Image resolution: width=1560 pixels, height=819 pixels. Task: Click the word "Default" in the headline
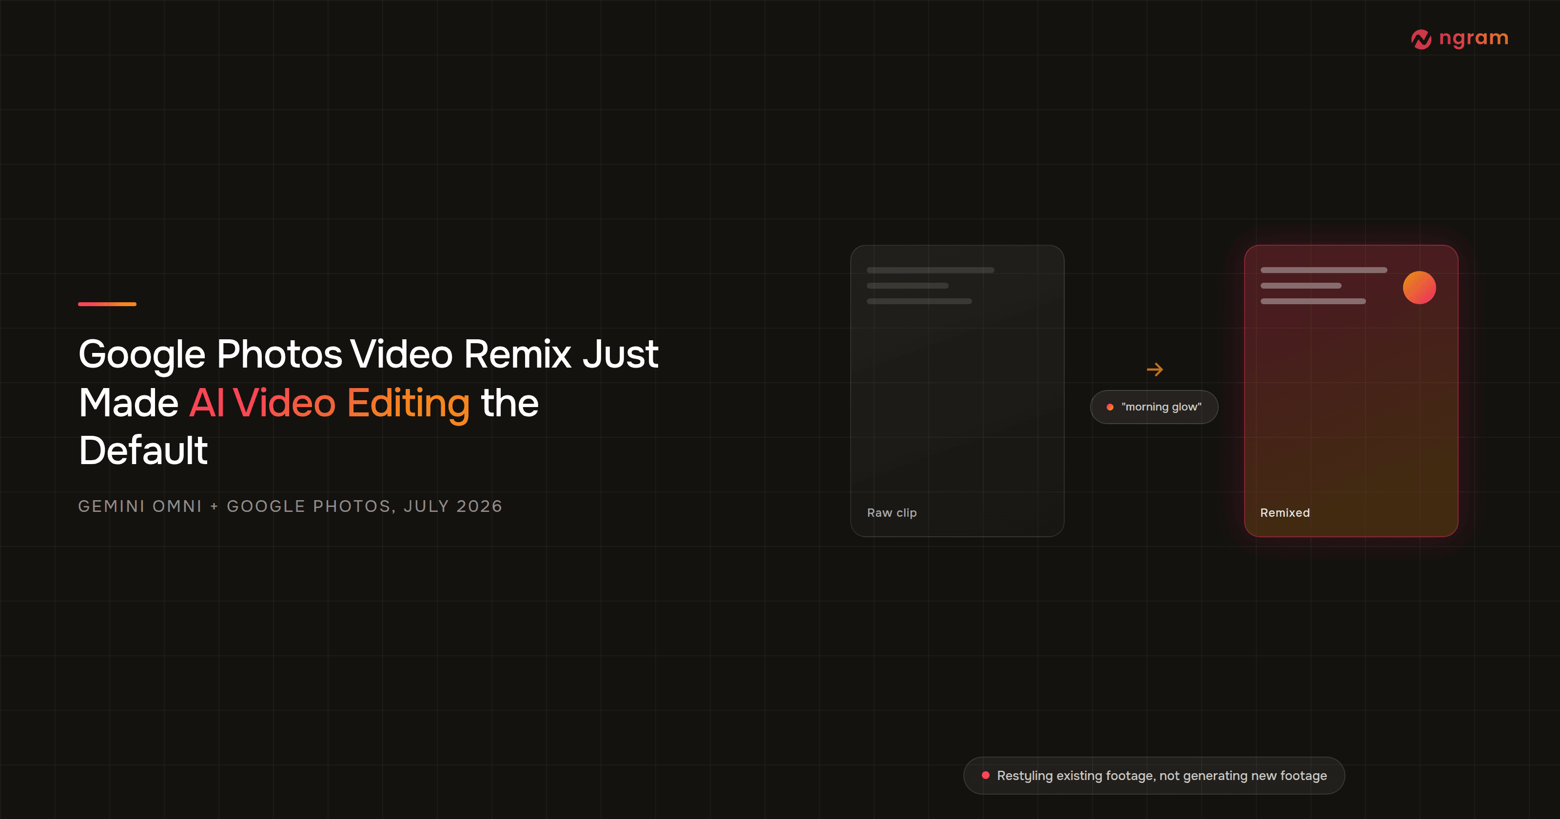(143, 450)
